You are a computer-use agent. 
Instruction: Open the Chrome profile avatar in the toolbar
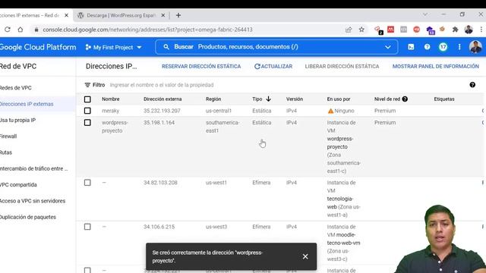[x=469, y=30]
